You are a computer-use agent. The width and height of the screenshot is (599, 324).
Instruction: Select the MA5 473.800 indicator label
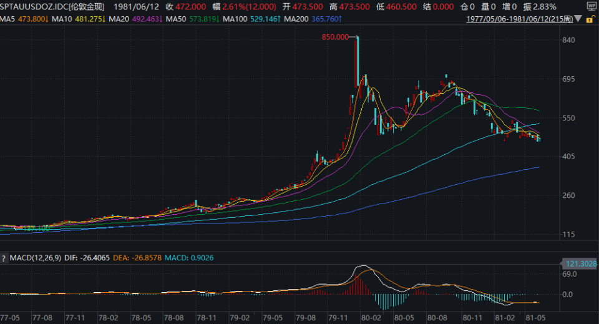[x=24, y=19]
